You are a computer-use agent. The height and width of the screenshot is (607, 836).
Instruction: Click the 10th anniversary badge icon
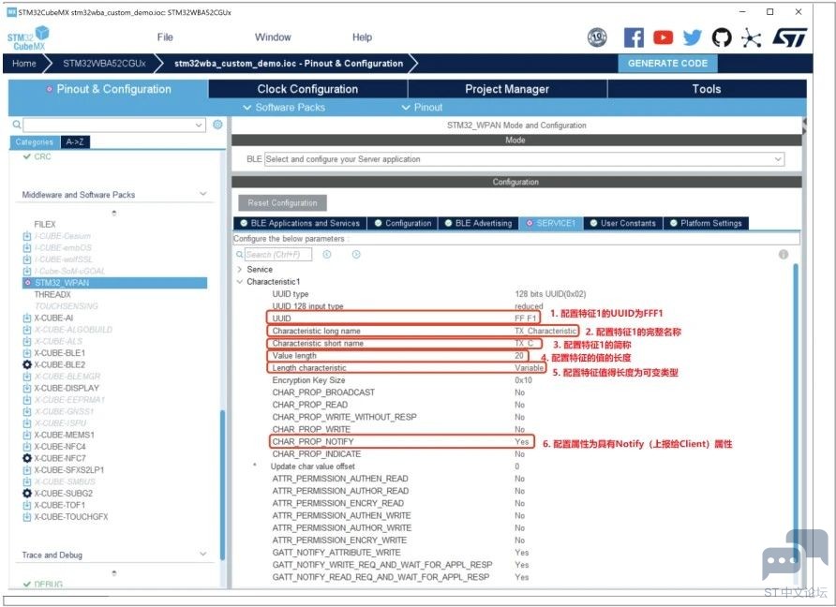pos(597,37)
